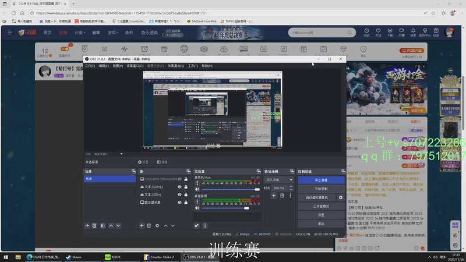
Task: Hide the 显示器采集 source
Action: [179, 202]
